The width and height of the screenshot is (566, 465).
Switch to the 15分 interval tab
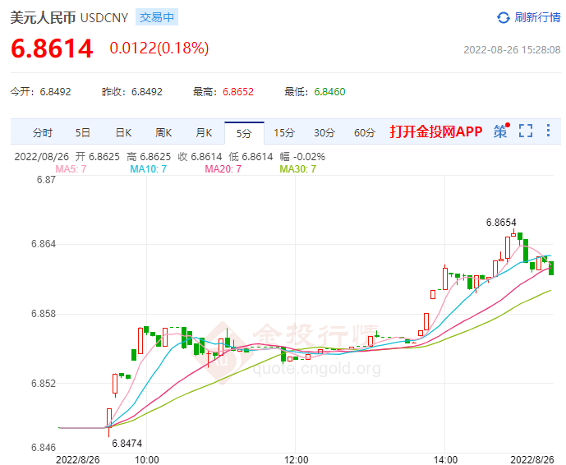click(x=284, y=133)
